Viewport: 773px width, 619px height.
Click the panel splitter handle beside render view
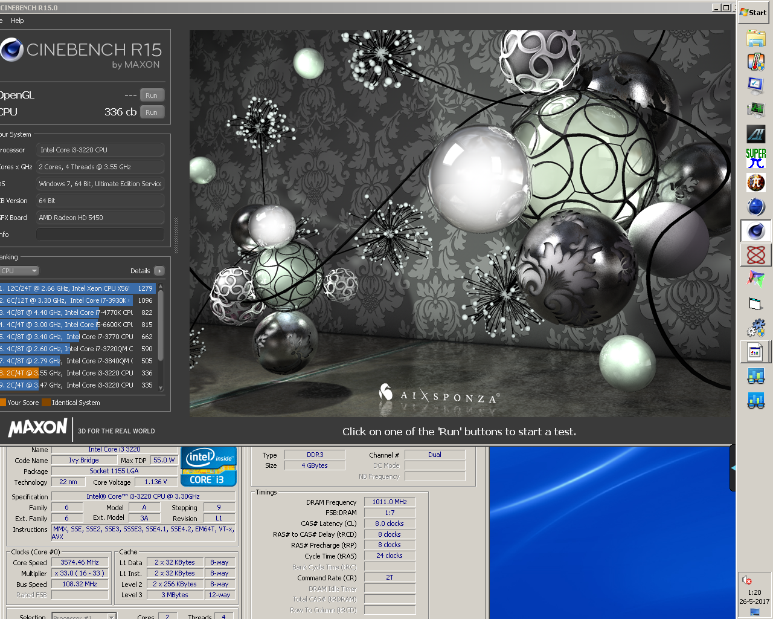click(x=176, y=235)
